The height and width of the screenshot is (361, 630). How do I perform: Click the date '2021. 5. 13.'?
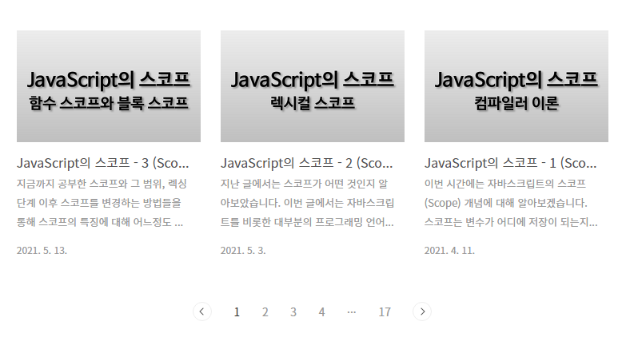42,251
